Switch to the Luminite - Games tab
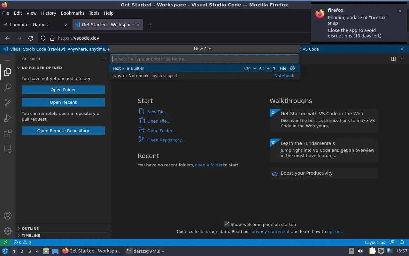The image size is (409, 256). tap(36, 25)
